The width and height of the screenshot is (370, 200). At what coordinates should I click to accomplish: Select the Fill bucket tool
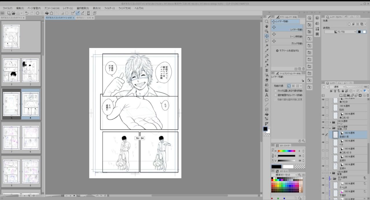tap(267, 114)
